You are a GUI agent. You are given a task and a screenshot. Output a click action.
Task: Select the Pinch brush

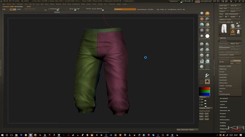coord(202,56)
